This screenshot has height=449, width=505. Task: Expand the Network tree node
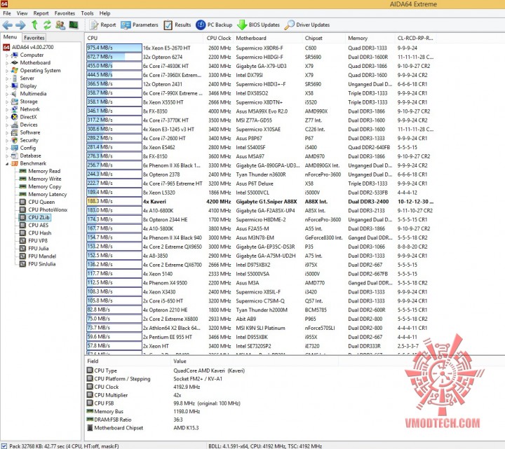(x=7, y=109)
